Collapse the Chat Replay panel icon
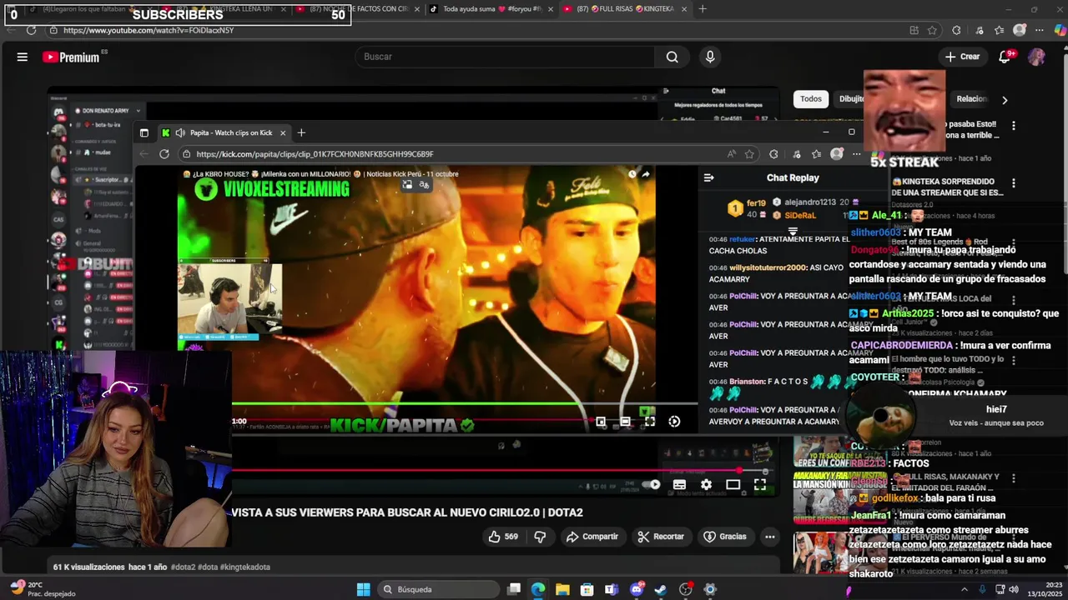 [708, 177]
